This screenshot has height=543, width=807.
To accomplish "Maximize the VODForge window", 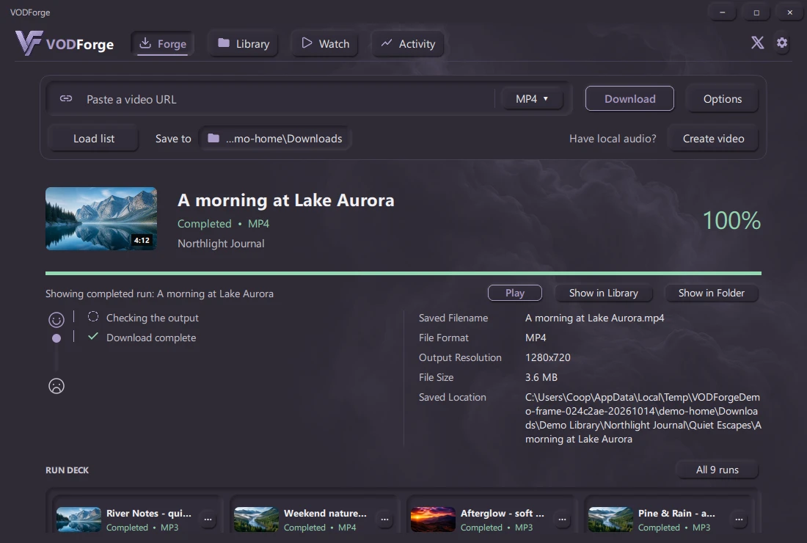I will pos(756,12).
